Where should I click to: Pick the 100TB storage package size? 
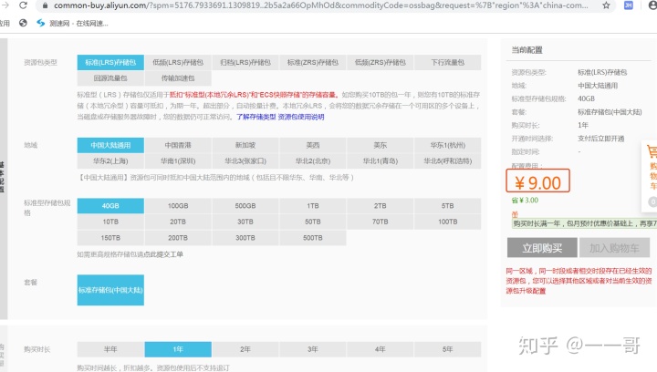pos(447,222)
